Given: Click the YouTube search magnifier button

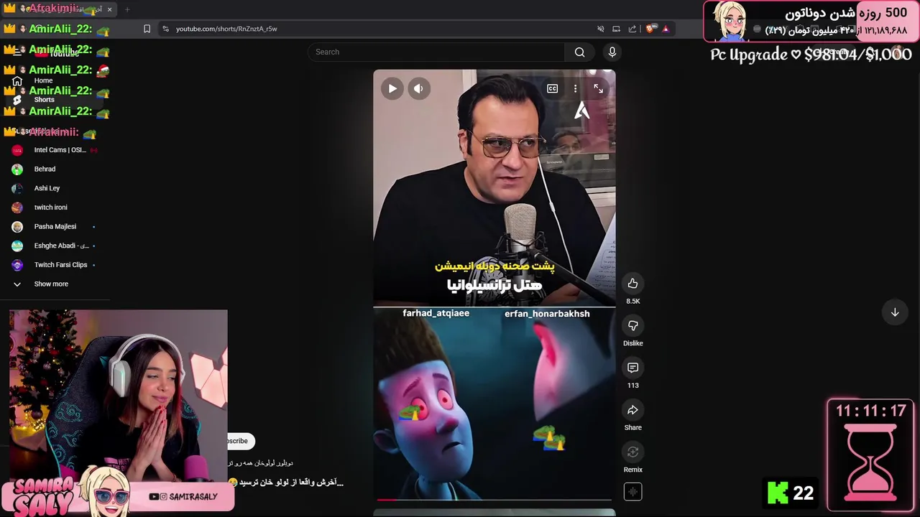Looking at the screenshot, I should coord(579,52).
